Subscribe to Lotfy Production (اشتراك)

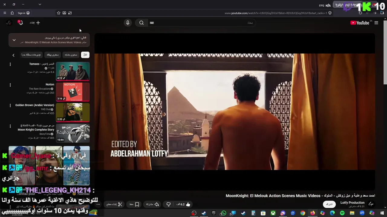pos(329,204)
